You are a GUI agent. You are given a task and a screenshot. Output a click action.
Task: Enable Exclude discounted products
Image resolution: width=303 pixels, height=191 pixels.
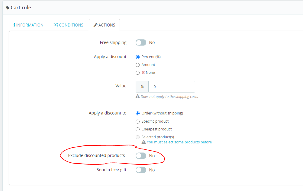point(141,155)
